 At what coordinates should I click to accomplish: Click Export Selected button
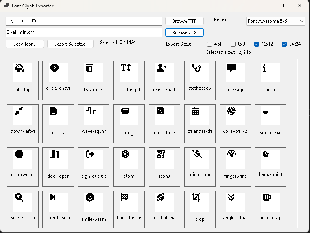point(70,44)
